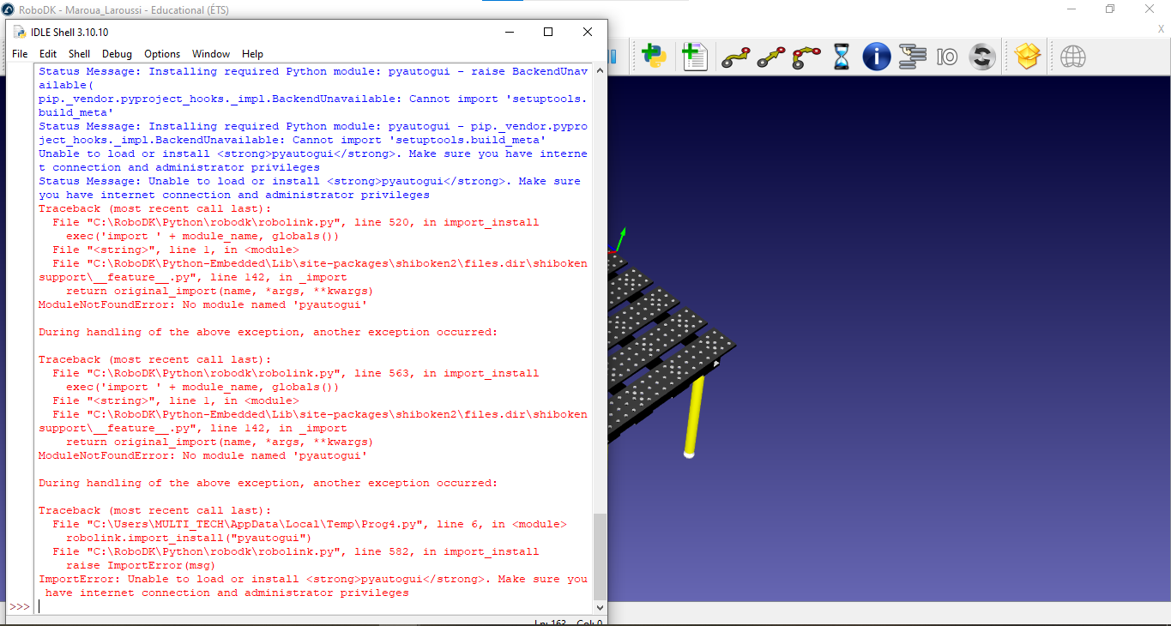
Task: Click the blue info message icon
Action: 876,57
